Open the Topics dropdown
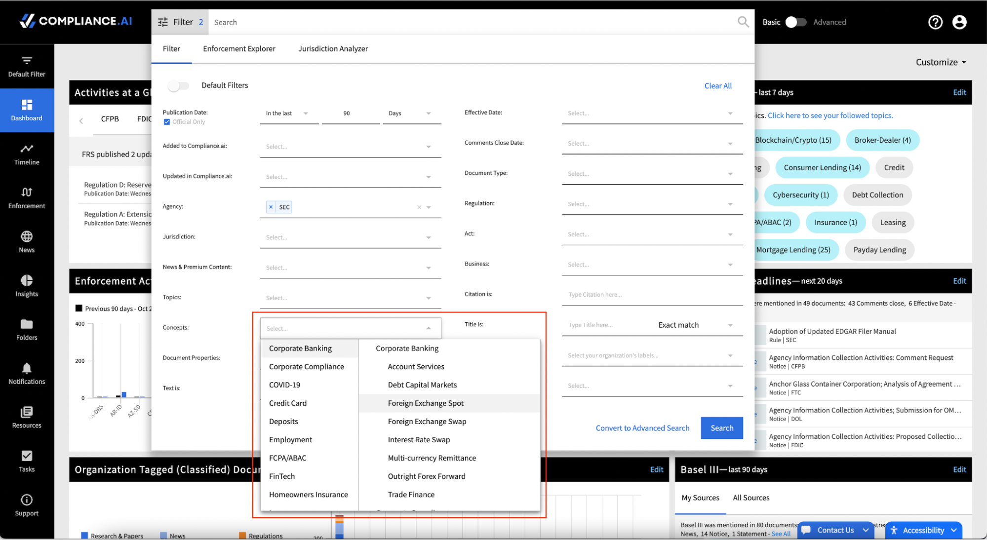987x540 pixels. tap(351, 298)
